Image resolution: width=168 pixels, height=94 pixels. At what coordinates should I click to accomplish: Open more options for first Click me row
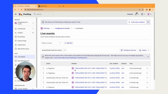(147, 78)
